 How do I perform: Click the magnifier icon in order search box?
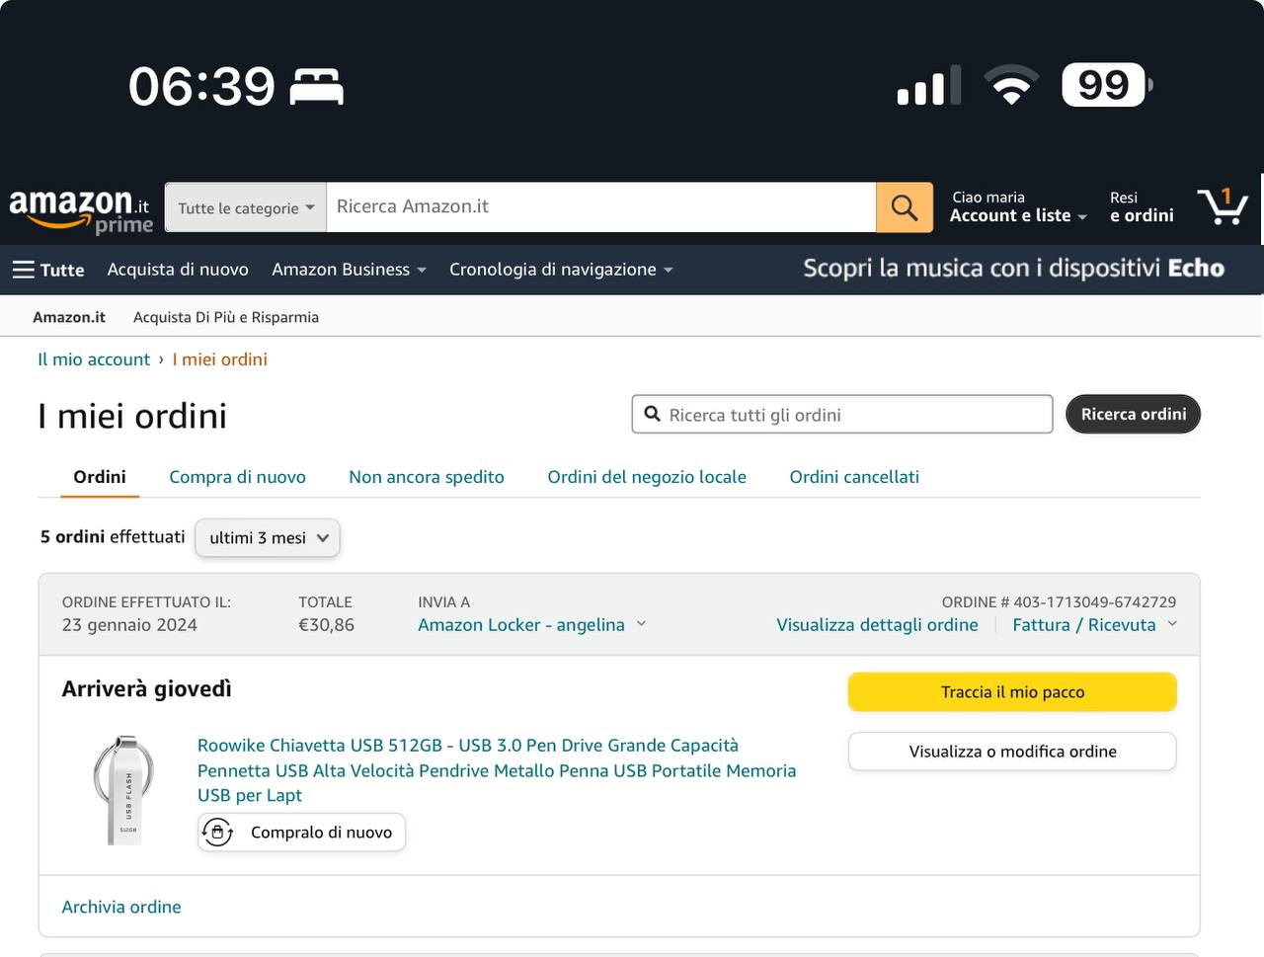click(x=653, y=414)
